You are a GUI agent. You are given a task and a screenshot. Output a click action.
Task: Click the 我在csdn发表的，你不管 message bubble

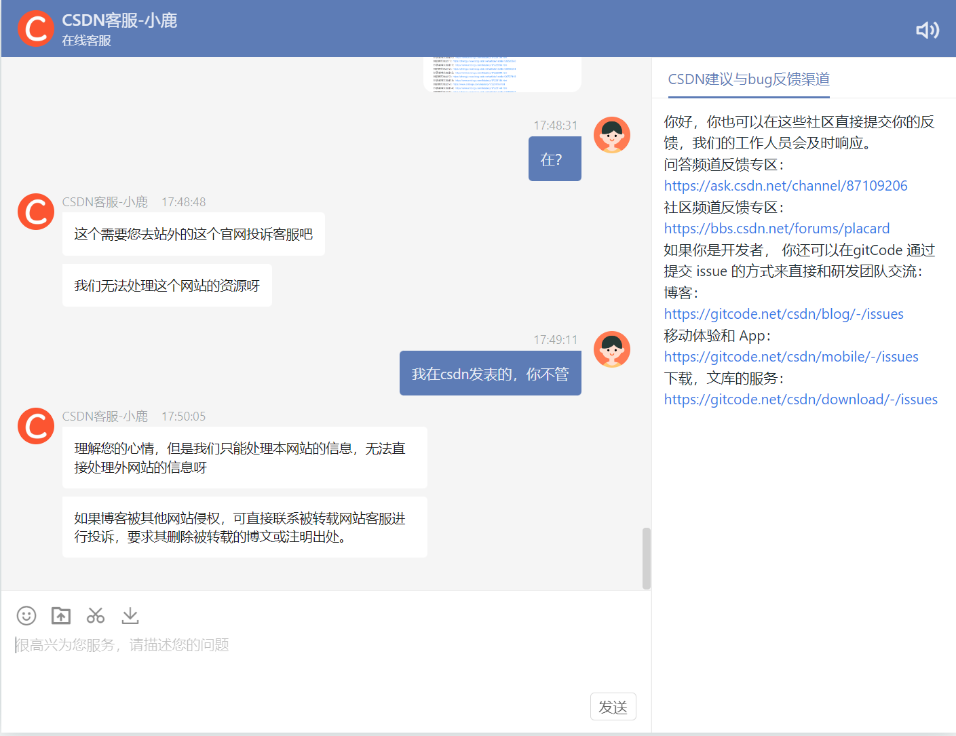coord(491,373)
